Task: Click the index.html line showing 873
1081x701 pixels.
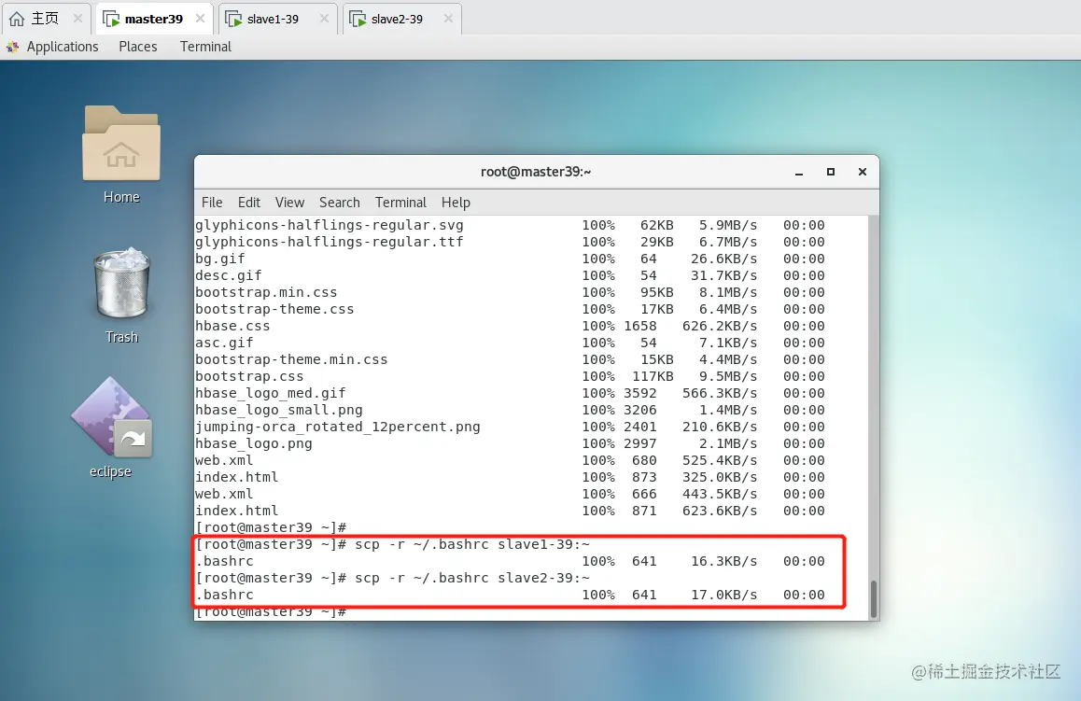Action: tap(511, 477)
